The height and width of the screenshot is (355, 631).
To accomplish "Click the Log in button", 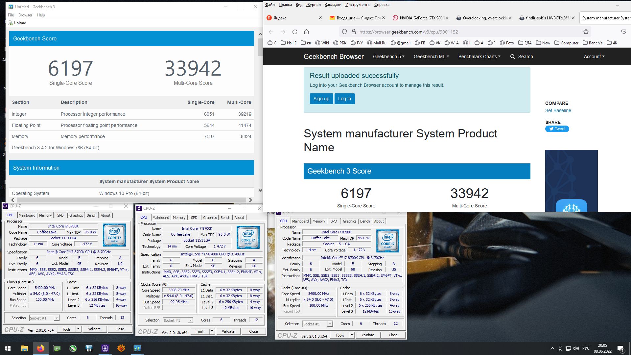I will [344, 99].
